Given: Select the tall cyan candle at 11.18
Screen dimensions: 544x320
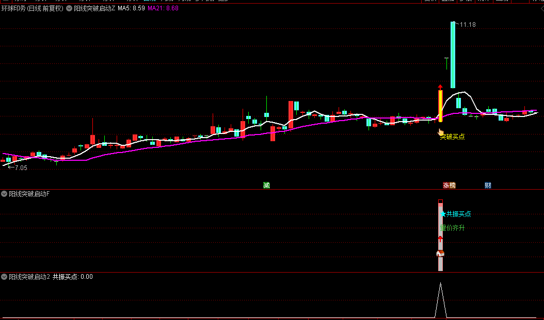Looking at the screenshot, I should [x=453, y=55].
